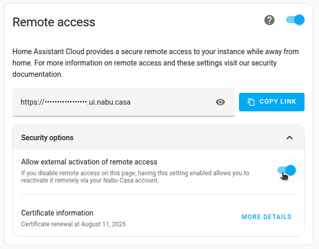Open MORE DETAILS for the certificate
The image size is (319, 249).
(x=266, y=217)
